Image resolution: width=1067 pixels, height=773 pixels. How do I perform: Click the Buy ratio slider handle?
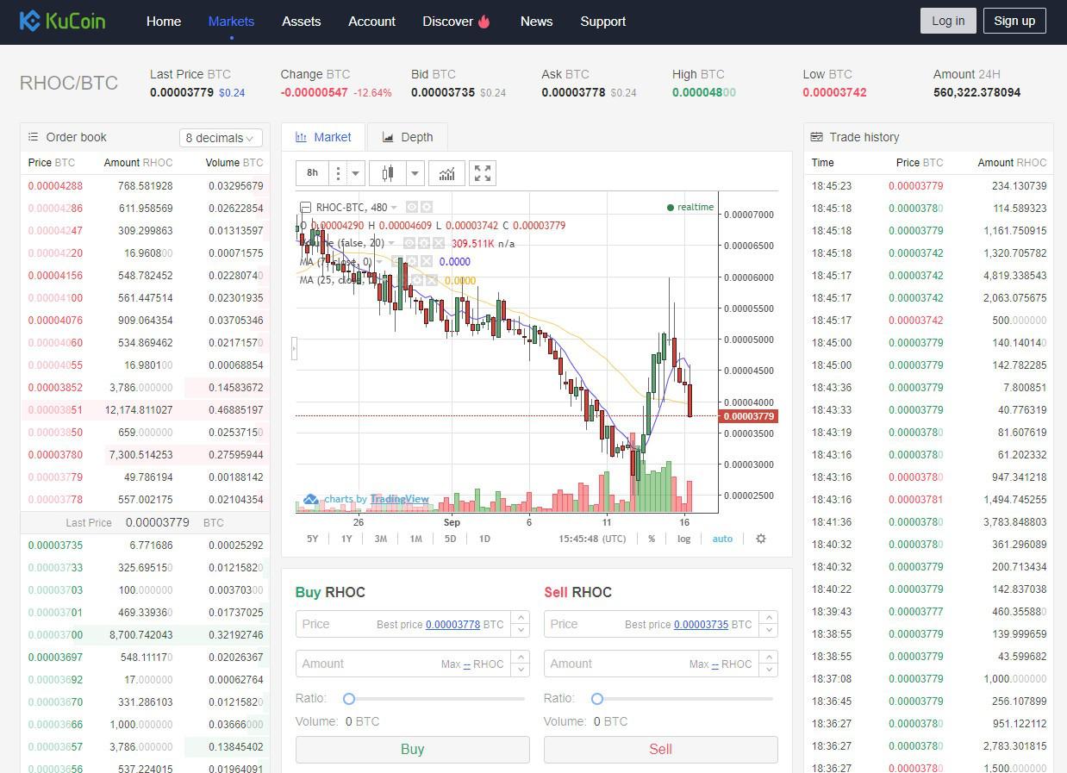click(x=349, y=699)
